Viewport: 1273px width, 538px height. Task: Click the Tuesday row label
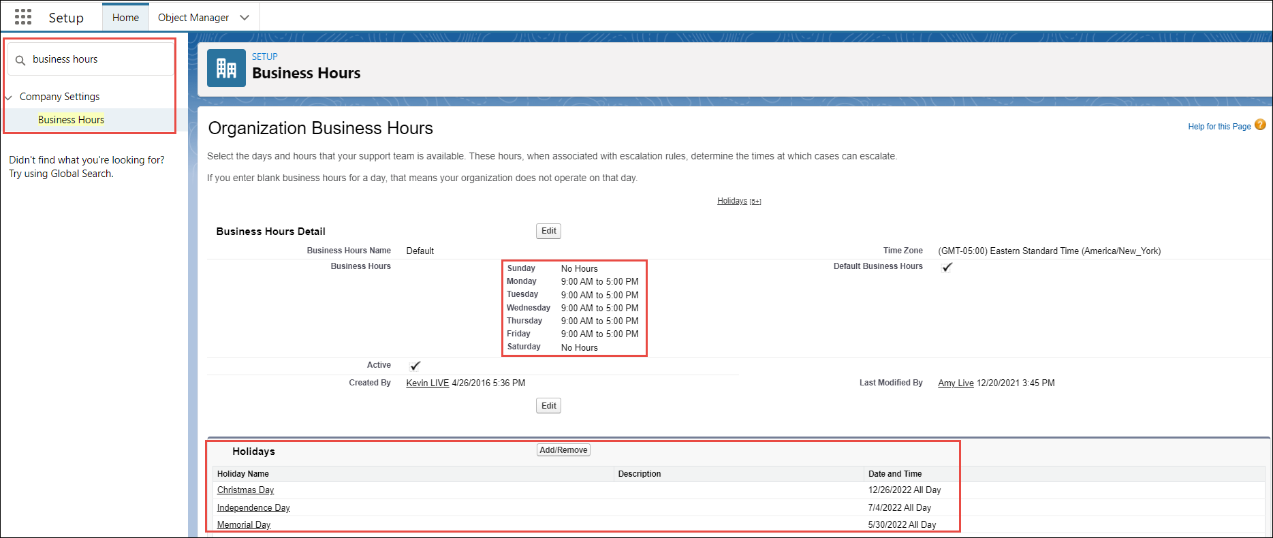(522, 294)
